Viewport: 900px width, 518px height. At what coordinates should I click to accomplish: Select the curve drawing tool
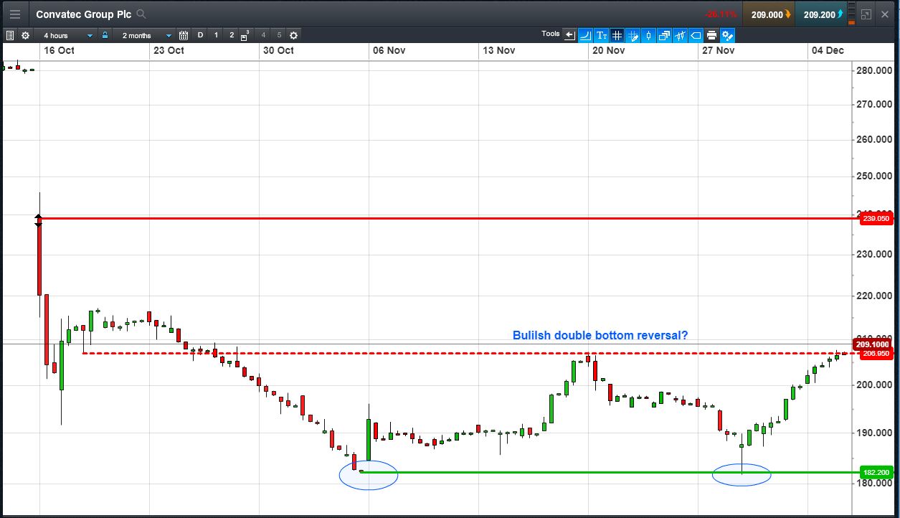[586, 35]
